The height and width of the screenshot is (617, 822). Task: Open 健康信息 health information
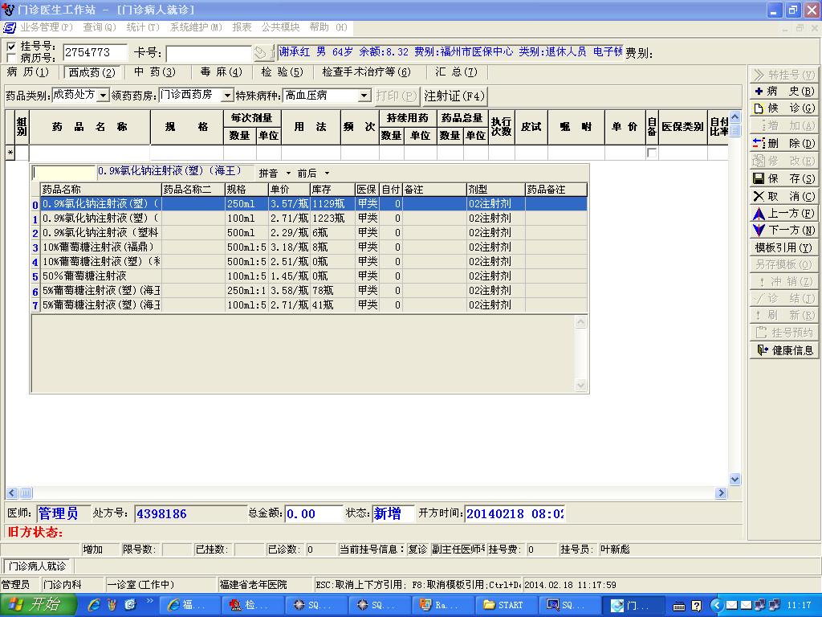click(x=783, y=350)
